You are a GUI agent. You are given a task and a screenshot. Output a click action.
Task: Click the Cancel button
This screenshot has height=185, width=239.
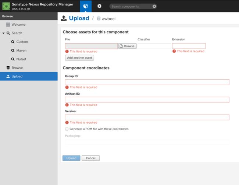click(x=91, y=158)
